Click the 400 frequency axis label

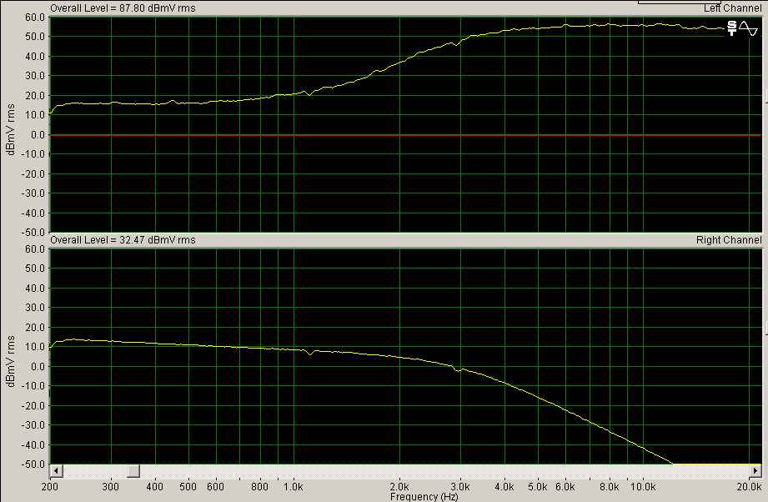[155, 487]
